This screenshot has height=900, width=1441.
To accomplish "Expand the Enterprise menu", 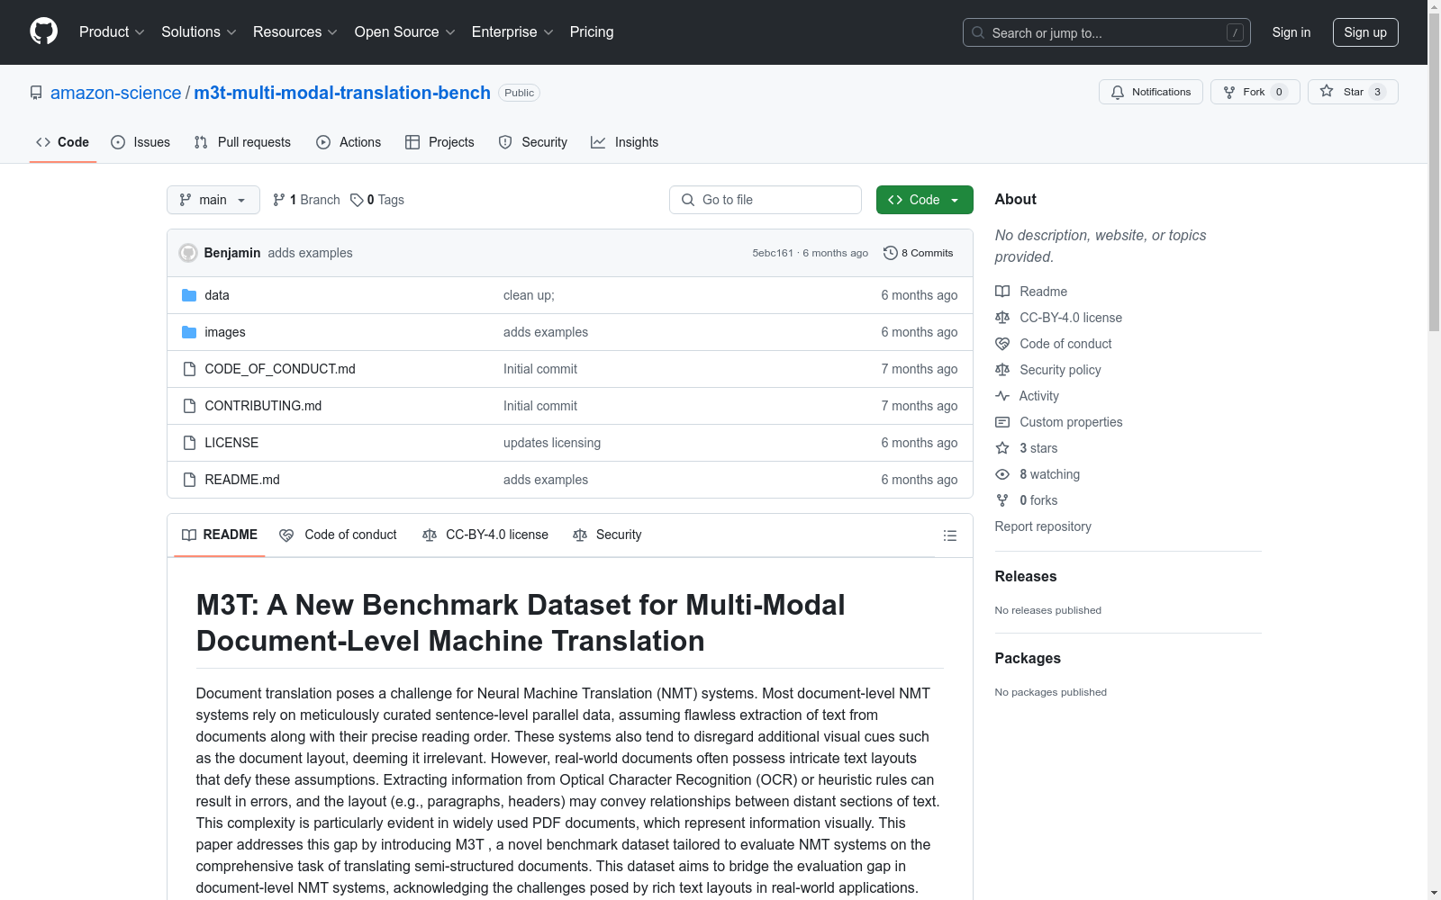I will coord(512,31).
